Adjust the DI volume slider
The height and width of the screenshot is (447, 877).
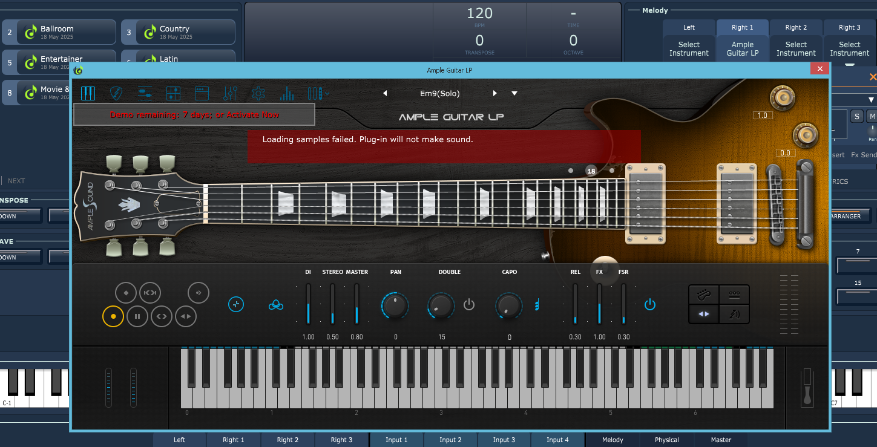pyautogui.click(x=308, y=304)
